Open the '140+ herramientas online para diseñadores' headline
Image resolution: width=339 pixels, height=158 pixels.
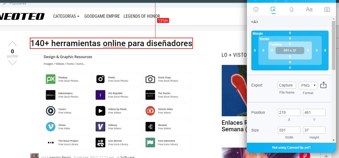[111, 43]
